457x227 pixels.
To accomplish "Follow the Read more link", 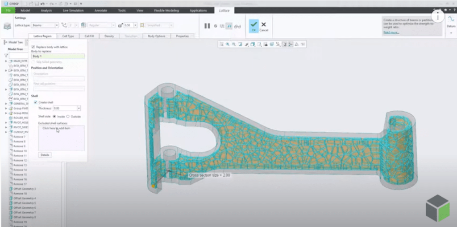I will pyautogui.click(x=391, y=32).
